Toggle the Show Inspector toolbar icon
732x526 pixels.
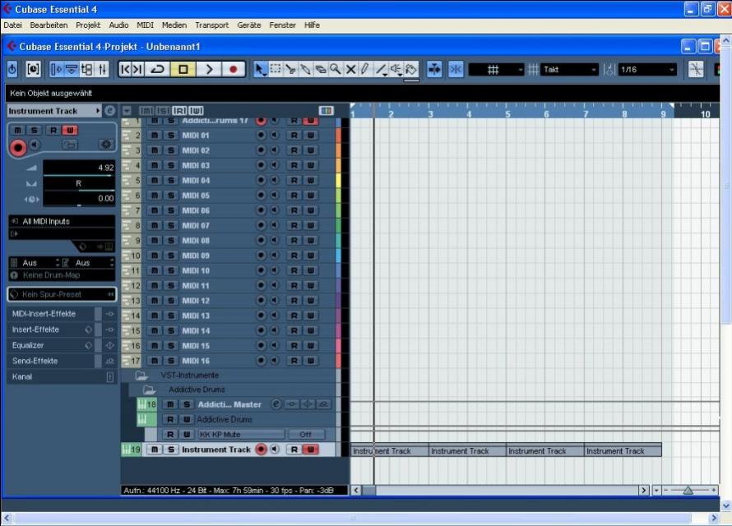[x=56, y=70]
